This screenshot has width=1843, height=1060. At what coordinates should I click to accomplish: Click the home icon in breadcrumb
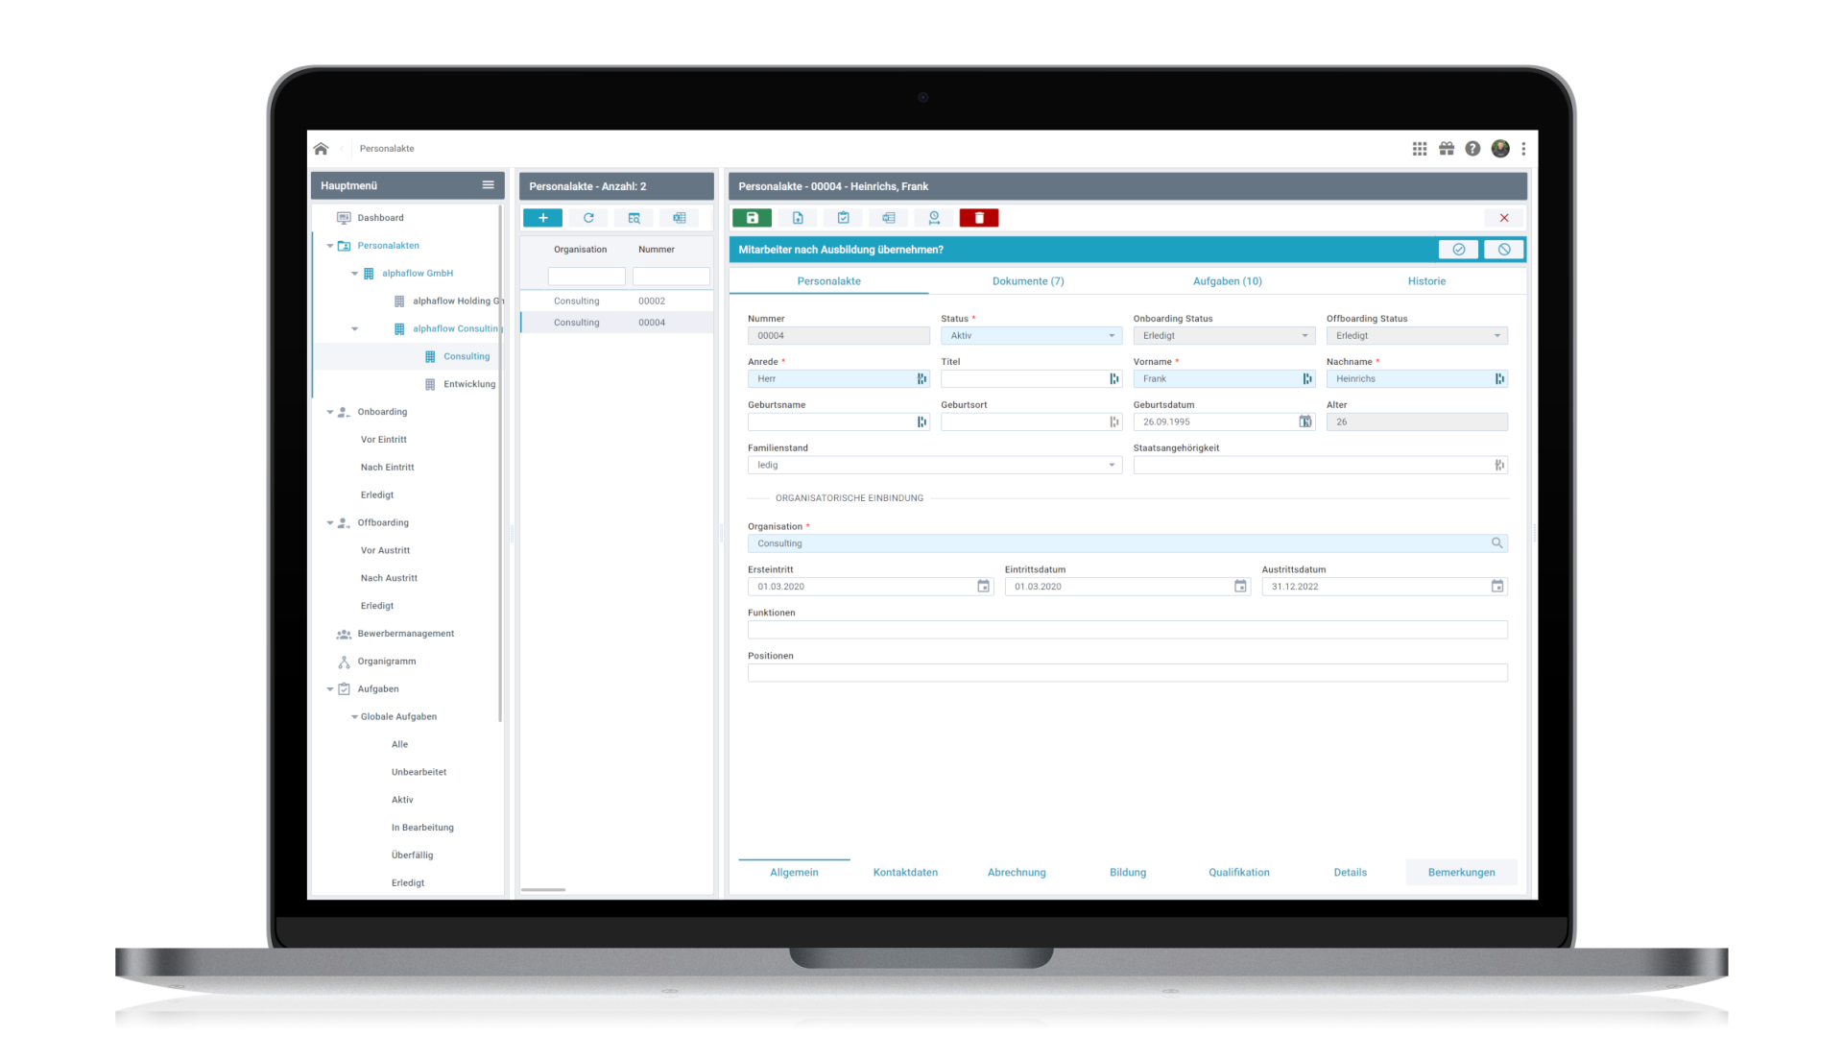[x=321, y=149]
